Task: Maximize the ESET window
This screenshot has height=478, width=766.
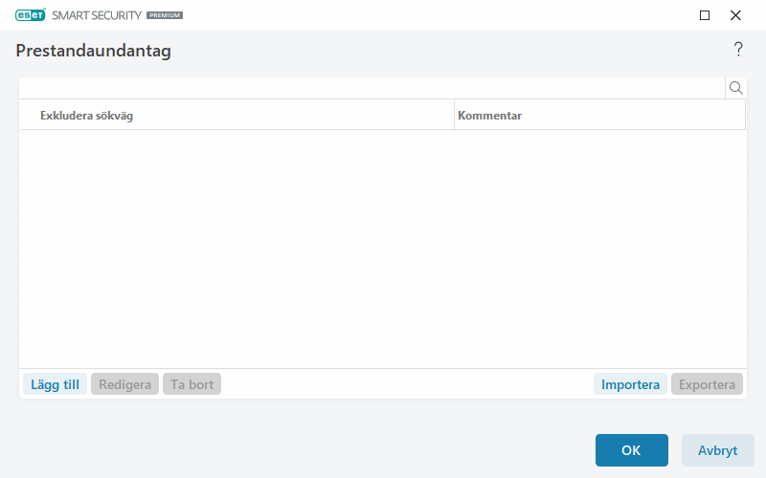Action: point(705,15)
